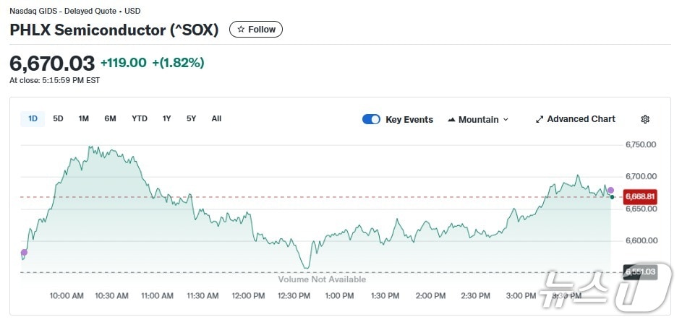Choose the All time range
Viewport: 682px width, 322px height.
(x=216, y=118)
